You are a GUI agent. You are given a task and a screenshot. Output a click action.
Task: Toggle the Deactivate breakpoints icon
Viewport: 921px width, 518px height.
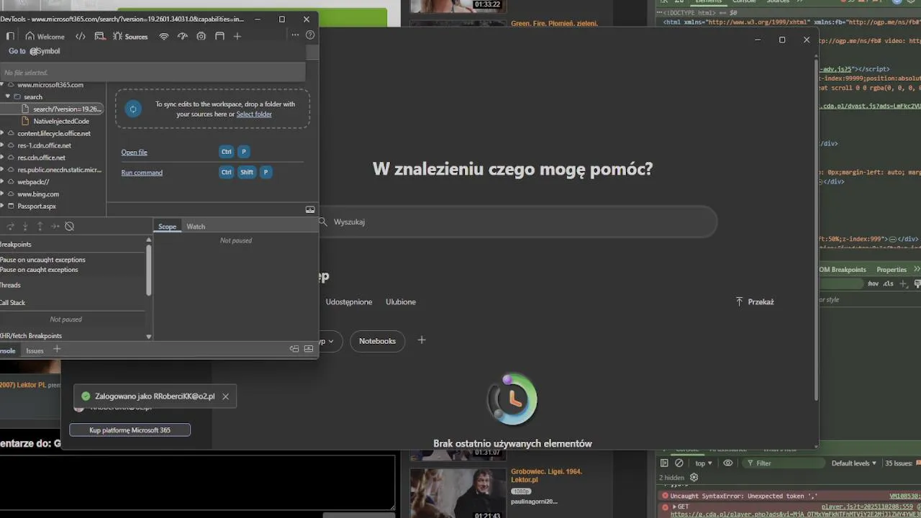click(69, 227)
